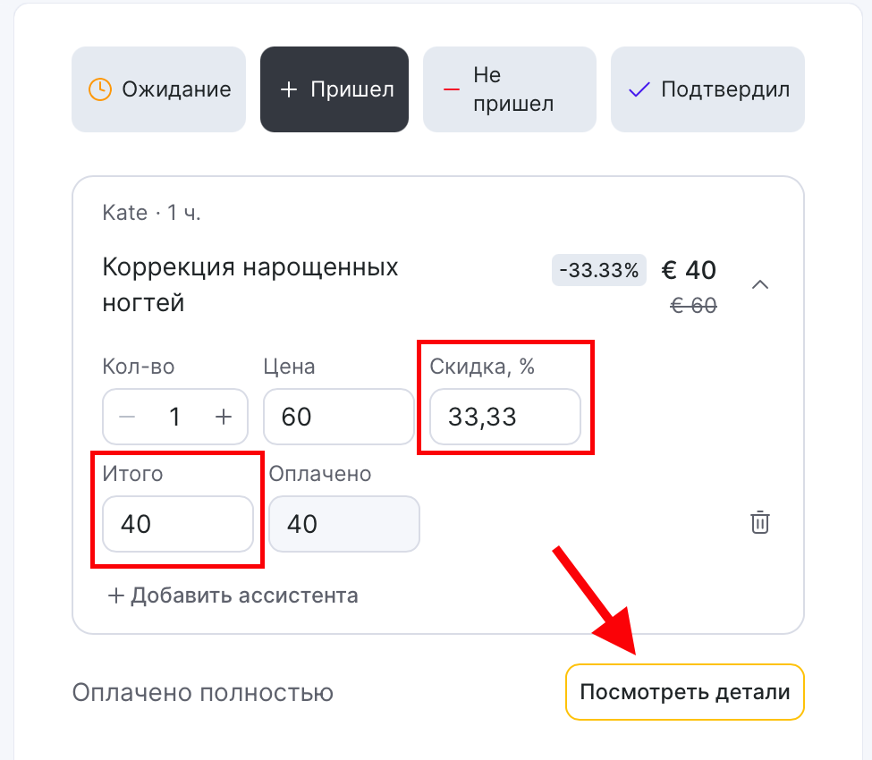Delete the service with trash icon
Viewport: 872px width, 760px height.
759,522
